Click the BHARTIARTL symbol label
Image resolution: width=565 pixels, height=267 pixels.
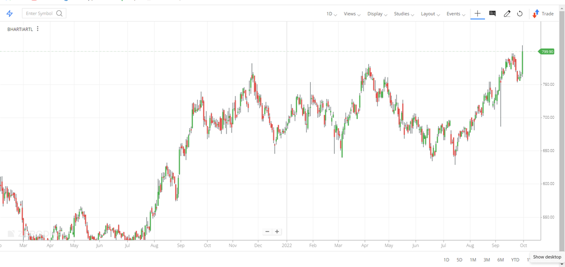pos(20,29)
